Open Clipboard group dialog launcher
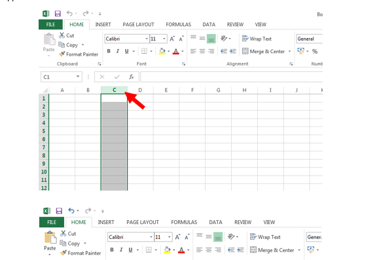 (x=99, y=64)
